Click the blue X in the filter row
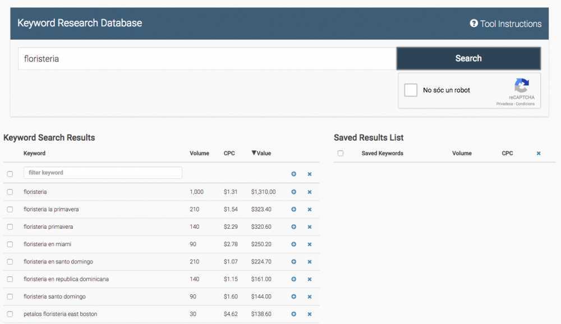This screenshot has width=561, height=324. point(309,174)
